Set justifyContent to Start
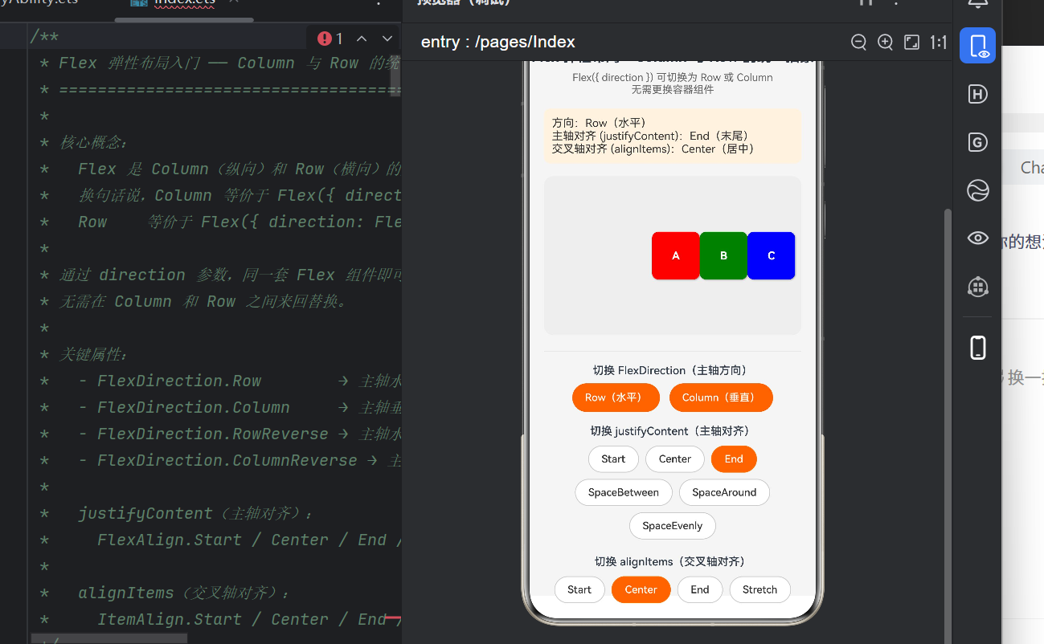Screen dimensions: 1044x644 613,459
